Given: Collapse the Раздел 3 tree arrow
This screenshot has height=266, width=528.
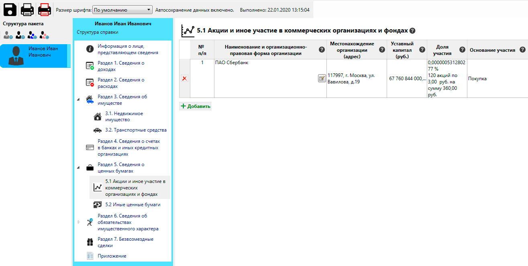Looking at the screenshot, I should pos(79,99).
